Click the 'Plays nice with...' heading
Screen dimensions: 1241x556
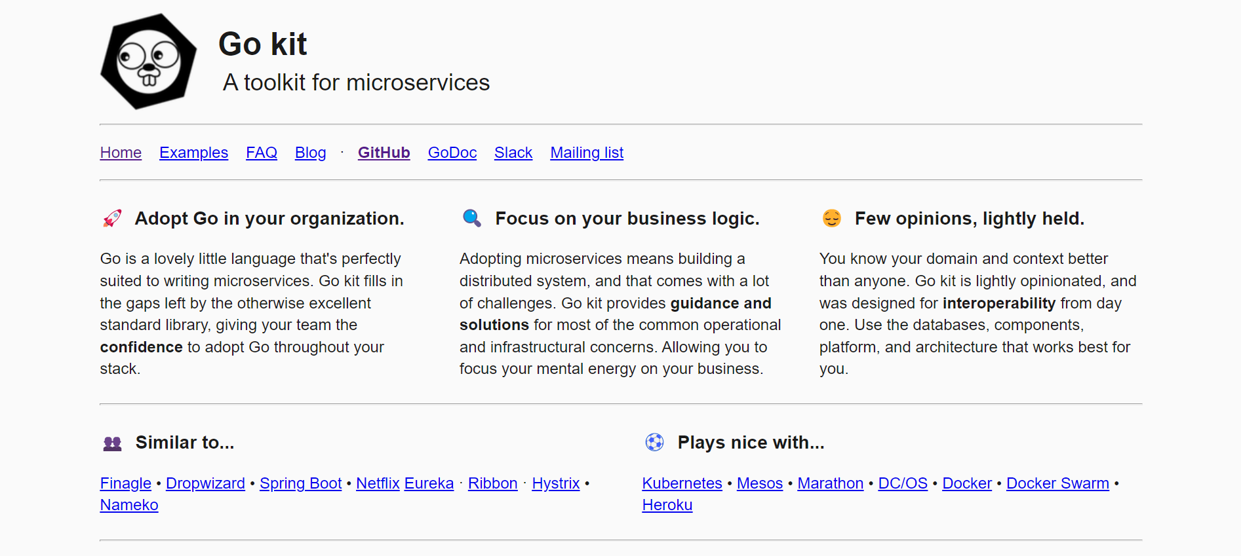pyautogui.click(x=751, y=443)
